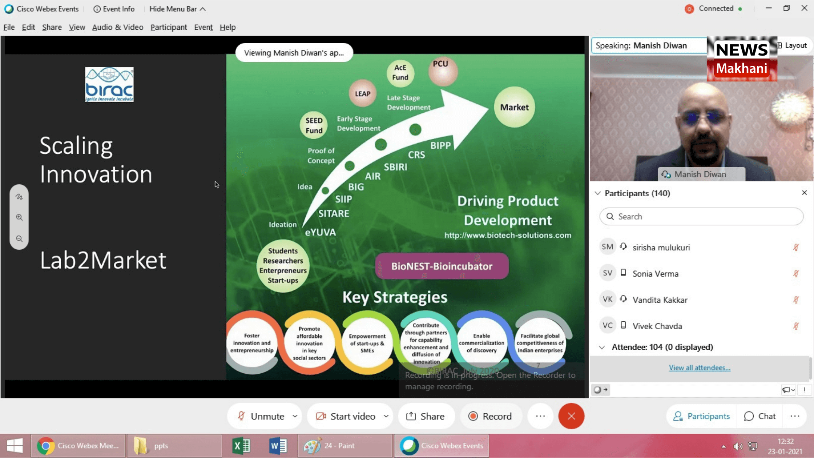Collapse the Attendee list section
This screenshot has height=458, width=814.
[x=602, y=347]
